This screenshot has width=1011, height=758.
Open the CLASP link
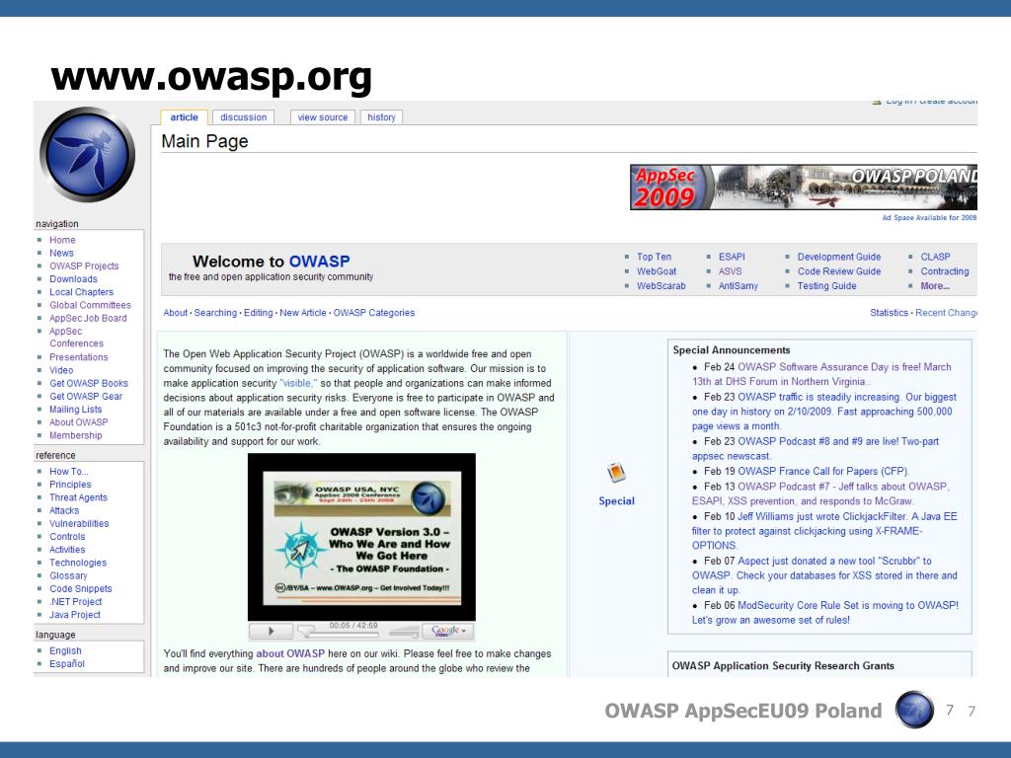pos(935,257)
